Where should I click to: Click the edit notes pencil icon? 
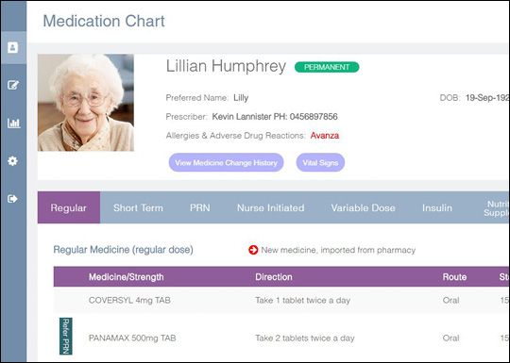13,85
